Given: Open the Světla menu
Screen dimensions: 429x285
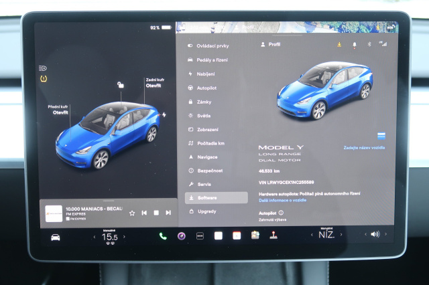Looking at the screenshot, I should (x=199, y=116).
